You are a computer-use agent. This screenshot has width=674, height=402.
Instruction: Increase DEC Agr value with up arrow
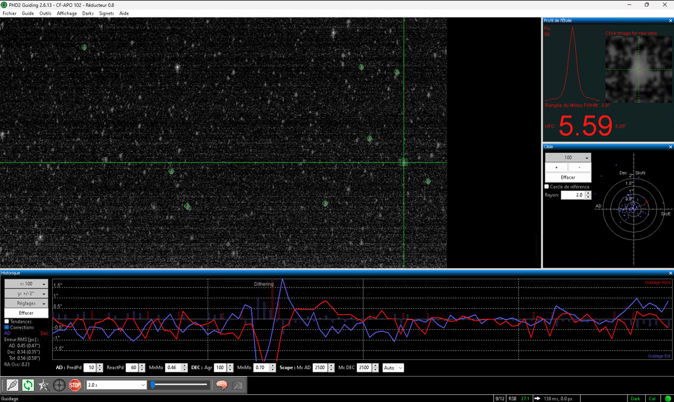230,366
